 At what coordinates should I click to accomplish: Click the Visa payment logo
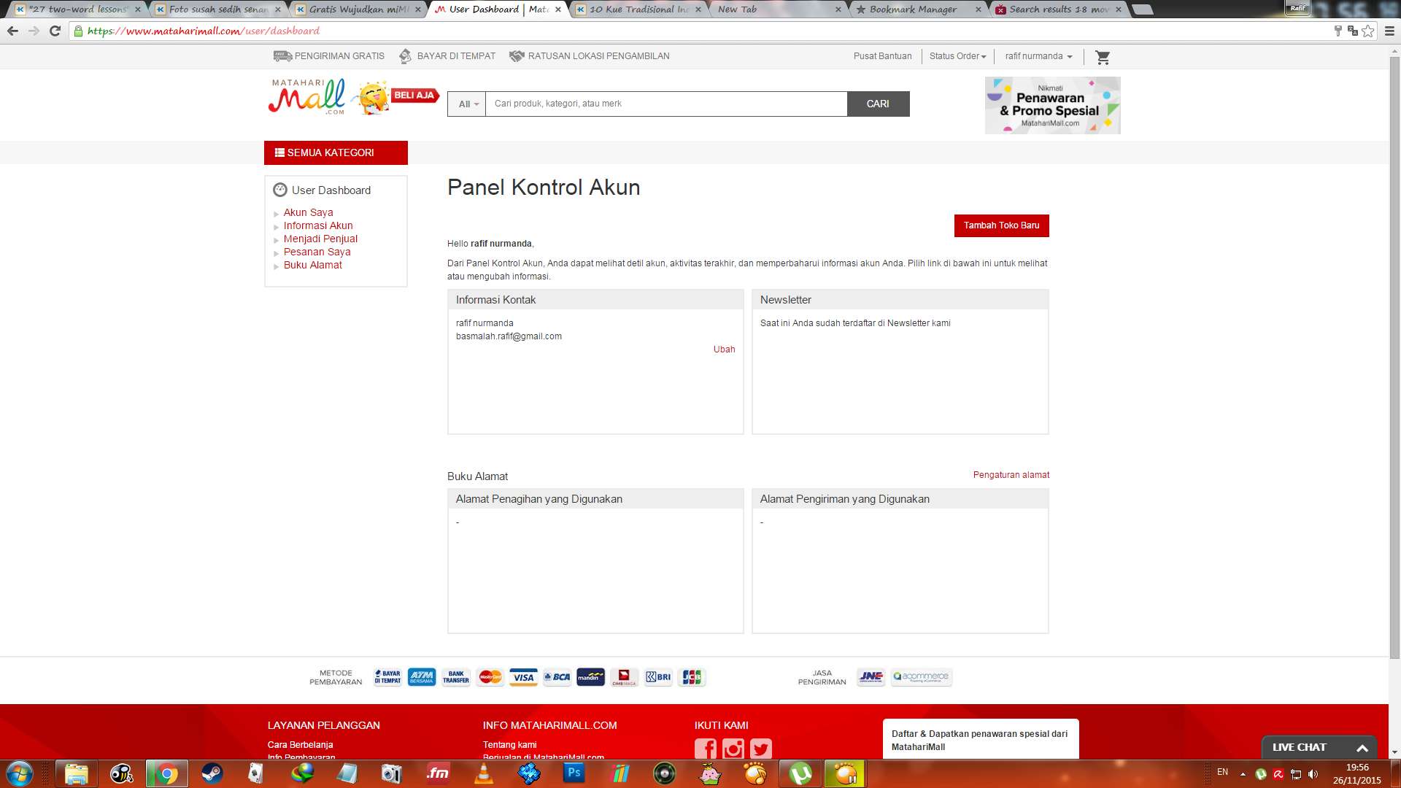pyautogui.click(x=523, y=677)
